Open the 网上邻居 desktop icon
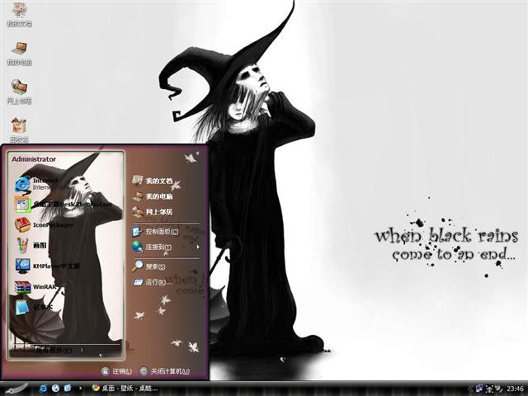Image resolution: width=528 pixels, height=396 pixels. (x=19, y=92)
